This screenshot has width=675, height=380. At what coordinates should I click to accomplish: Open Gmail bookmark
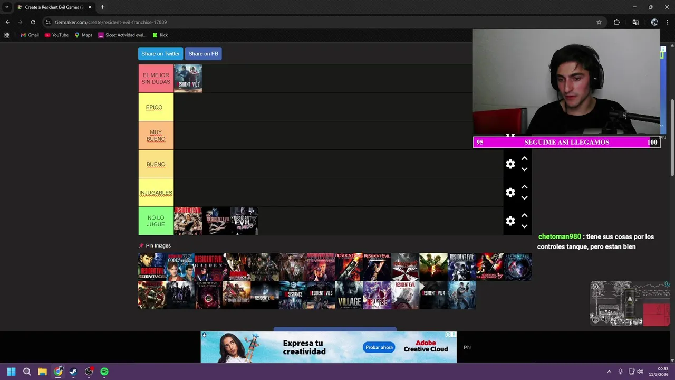point(29,35)
